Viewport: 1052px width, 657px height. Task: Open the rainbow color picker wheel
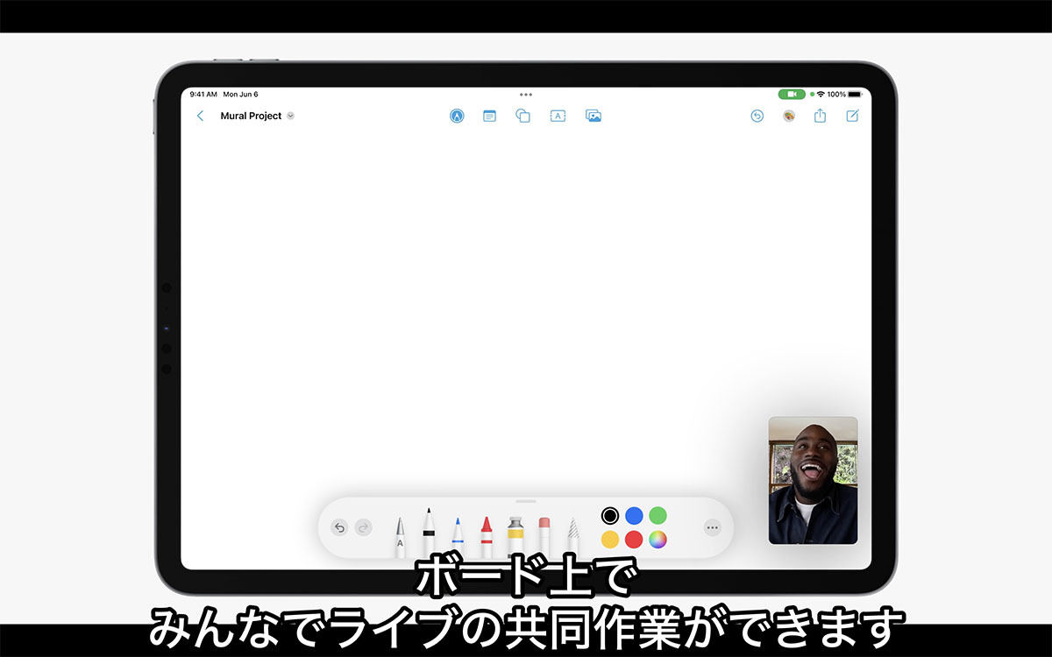(x=657, y=540)
